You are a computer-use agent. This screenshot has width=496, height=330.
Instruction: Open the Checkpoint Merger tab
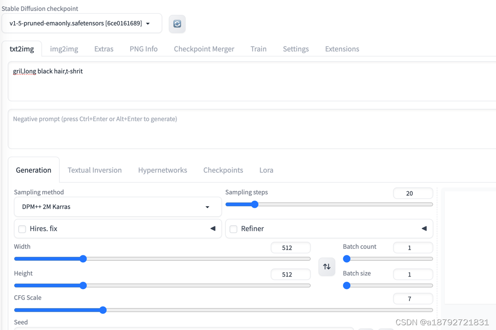pos(204,49)
